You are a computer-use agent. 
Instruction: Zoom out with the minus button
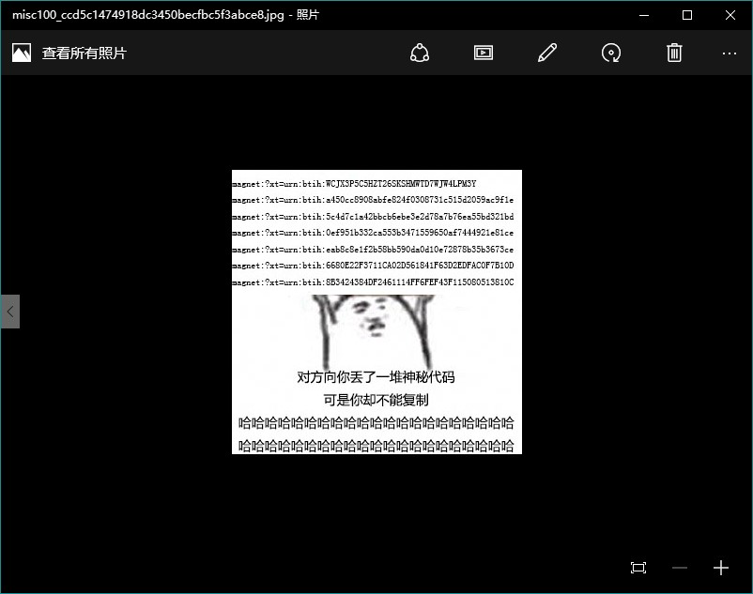[x=680, y=568]
